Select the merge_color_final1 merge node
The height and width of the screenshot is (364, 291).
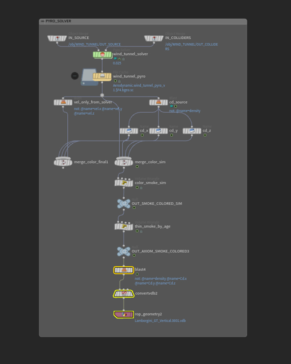(63, 162)
